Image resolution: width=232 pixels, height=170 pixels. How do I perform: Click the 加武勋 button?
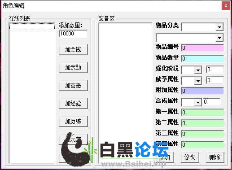[x=73, y=67]
